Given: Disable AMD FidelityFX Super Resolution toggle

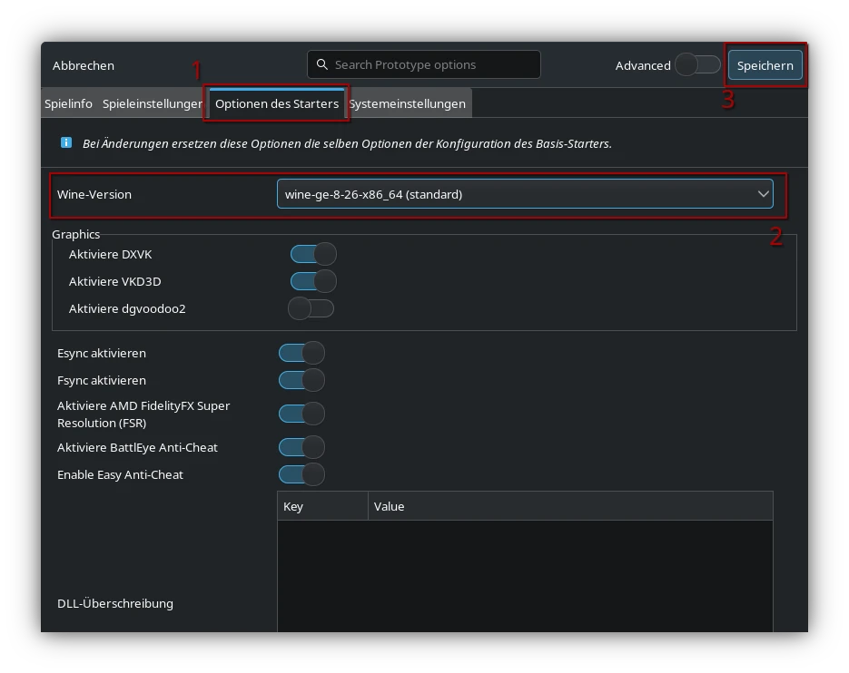Looking at the screenshot, I should click(x=301, y=414).
